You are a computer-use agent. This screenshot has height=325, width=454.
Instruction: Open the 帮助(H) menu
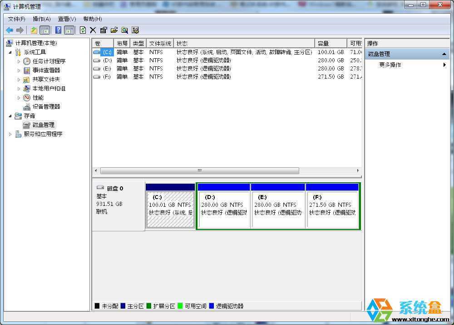point(92,19)
